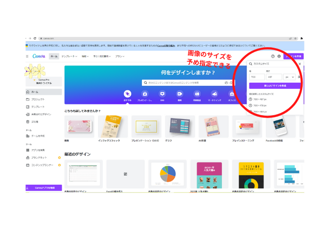Open the yellow donut chart design thumbnail
Screen dimensions: 330x230
251,174
